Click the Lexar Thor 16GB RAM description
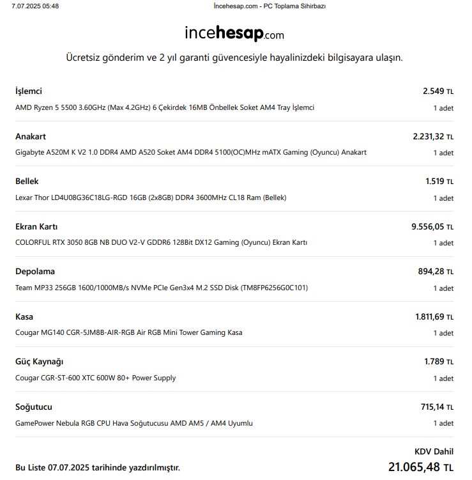Viewport: 472px width, 480px height. [151, 197]
